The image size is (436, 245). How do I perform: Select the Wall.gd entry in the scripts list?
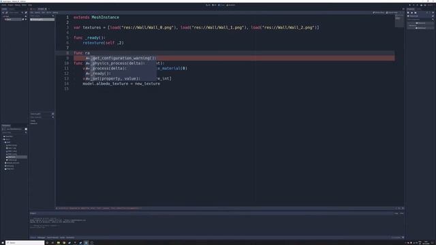[x=42, y=19]
